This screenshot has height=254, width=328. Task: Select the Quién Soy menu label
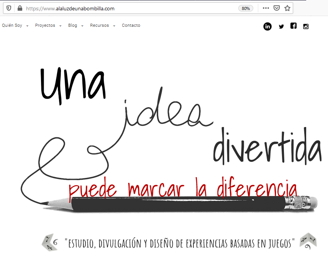pyautogui.click(x=12, y=25)
